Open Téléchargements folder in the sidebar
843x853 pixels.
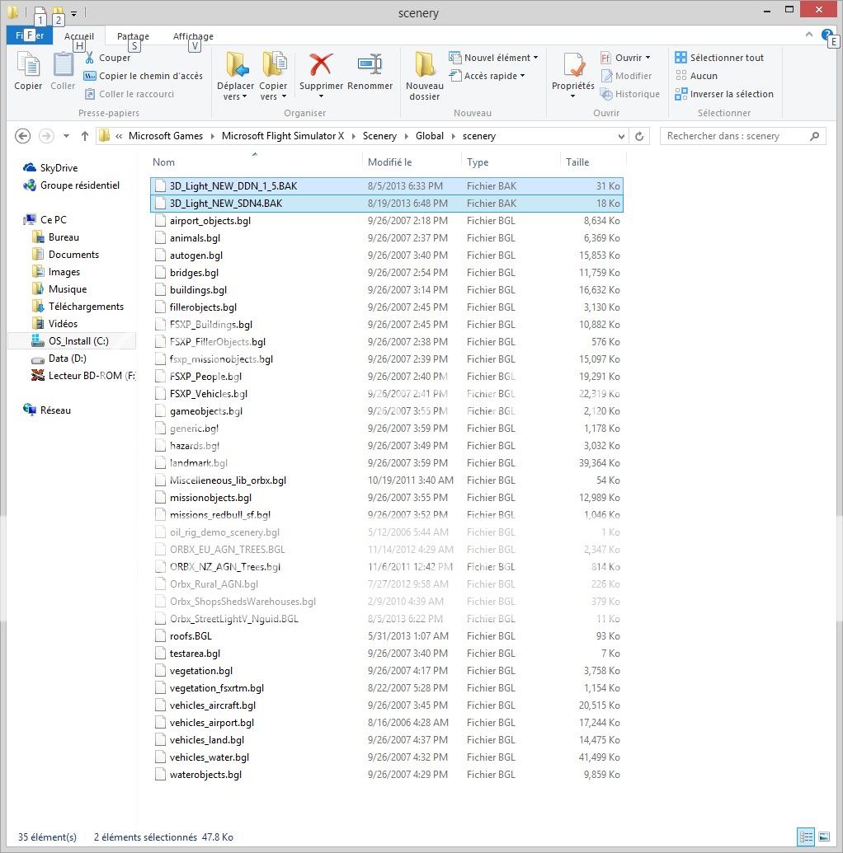[x=78, y=307]
